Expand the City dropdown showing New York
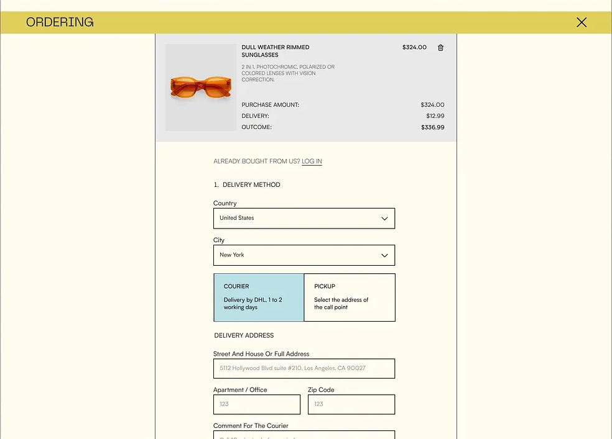Viewport: 612px width, 439px height. coord(304,255)
